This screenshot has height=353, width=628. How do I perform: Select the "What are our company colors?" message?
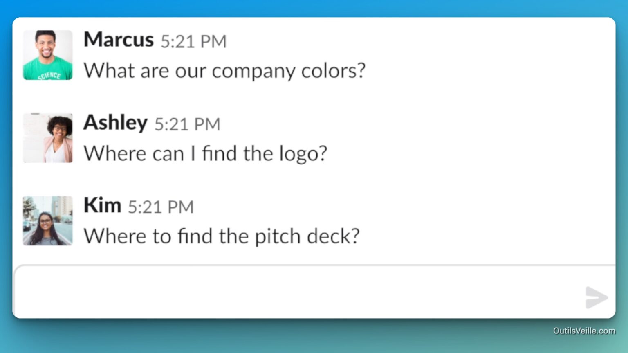click(x=224, y=71)
